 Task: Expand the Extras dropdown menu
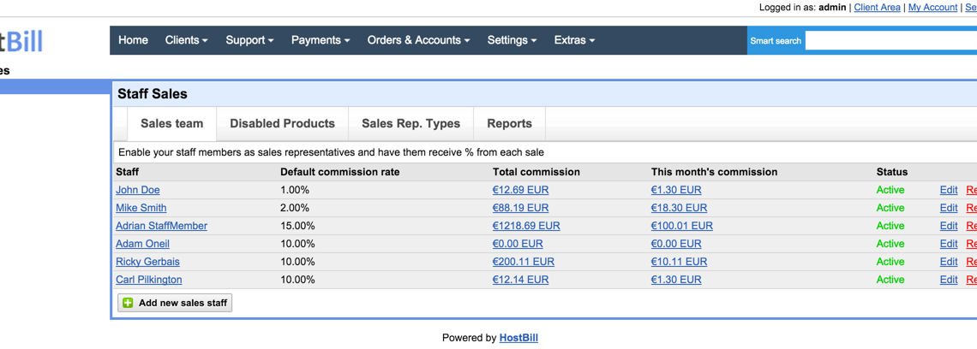574,40
